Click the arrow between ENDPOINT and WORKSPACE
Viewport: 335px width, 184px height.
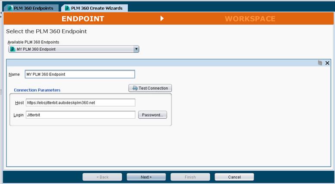(x=162, y=18)
